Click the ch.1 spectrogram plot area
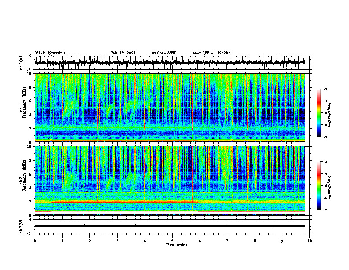The width and height of the screenshot is (349, 270). 170,108
